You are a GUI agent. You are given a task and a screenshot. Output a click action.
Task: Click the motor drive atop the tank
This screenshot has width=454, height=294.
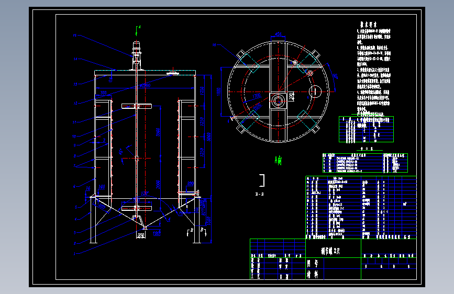[x=137, y=55]
